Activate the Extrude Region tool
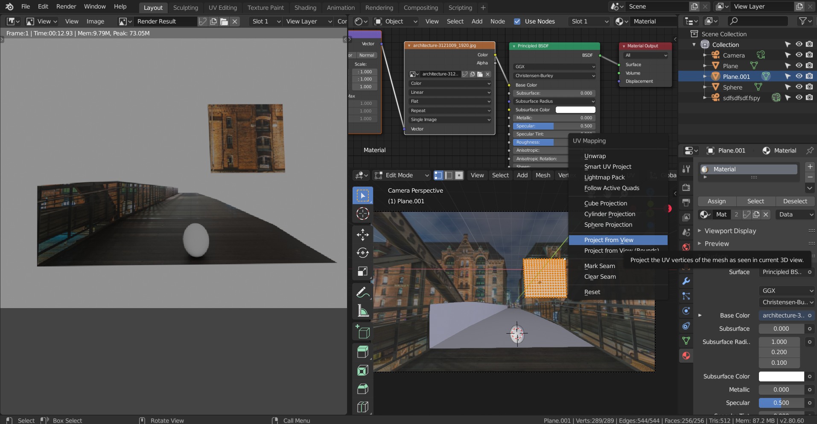The height and width of the screenshot is (424, 817). click(362, 352)
